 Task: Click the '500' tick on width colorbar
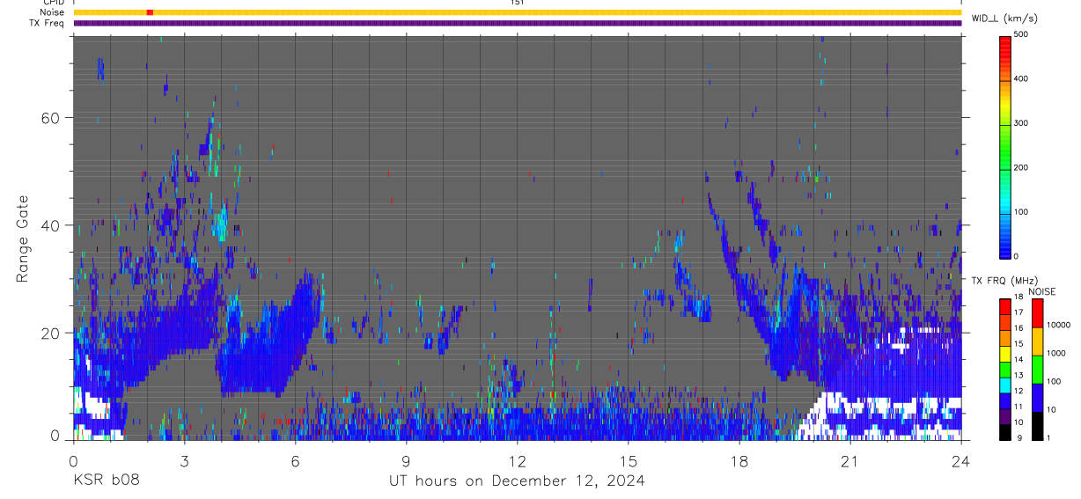(x=1021, y=34)
